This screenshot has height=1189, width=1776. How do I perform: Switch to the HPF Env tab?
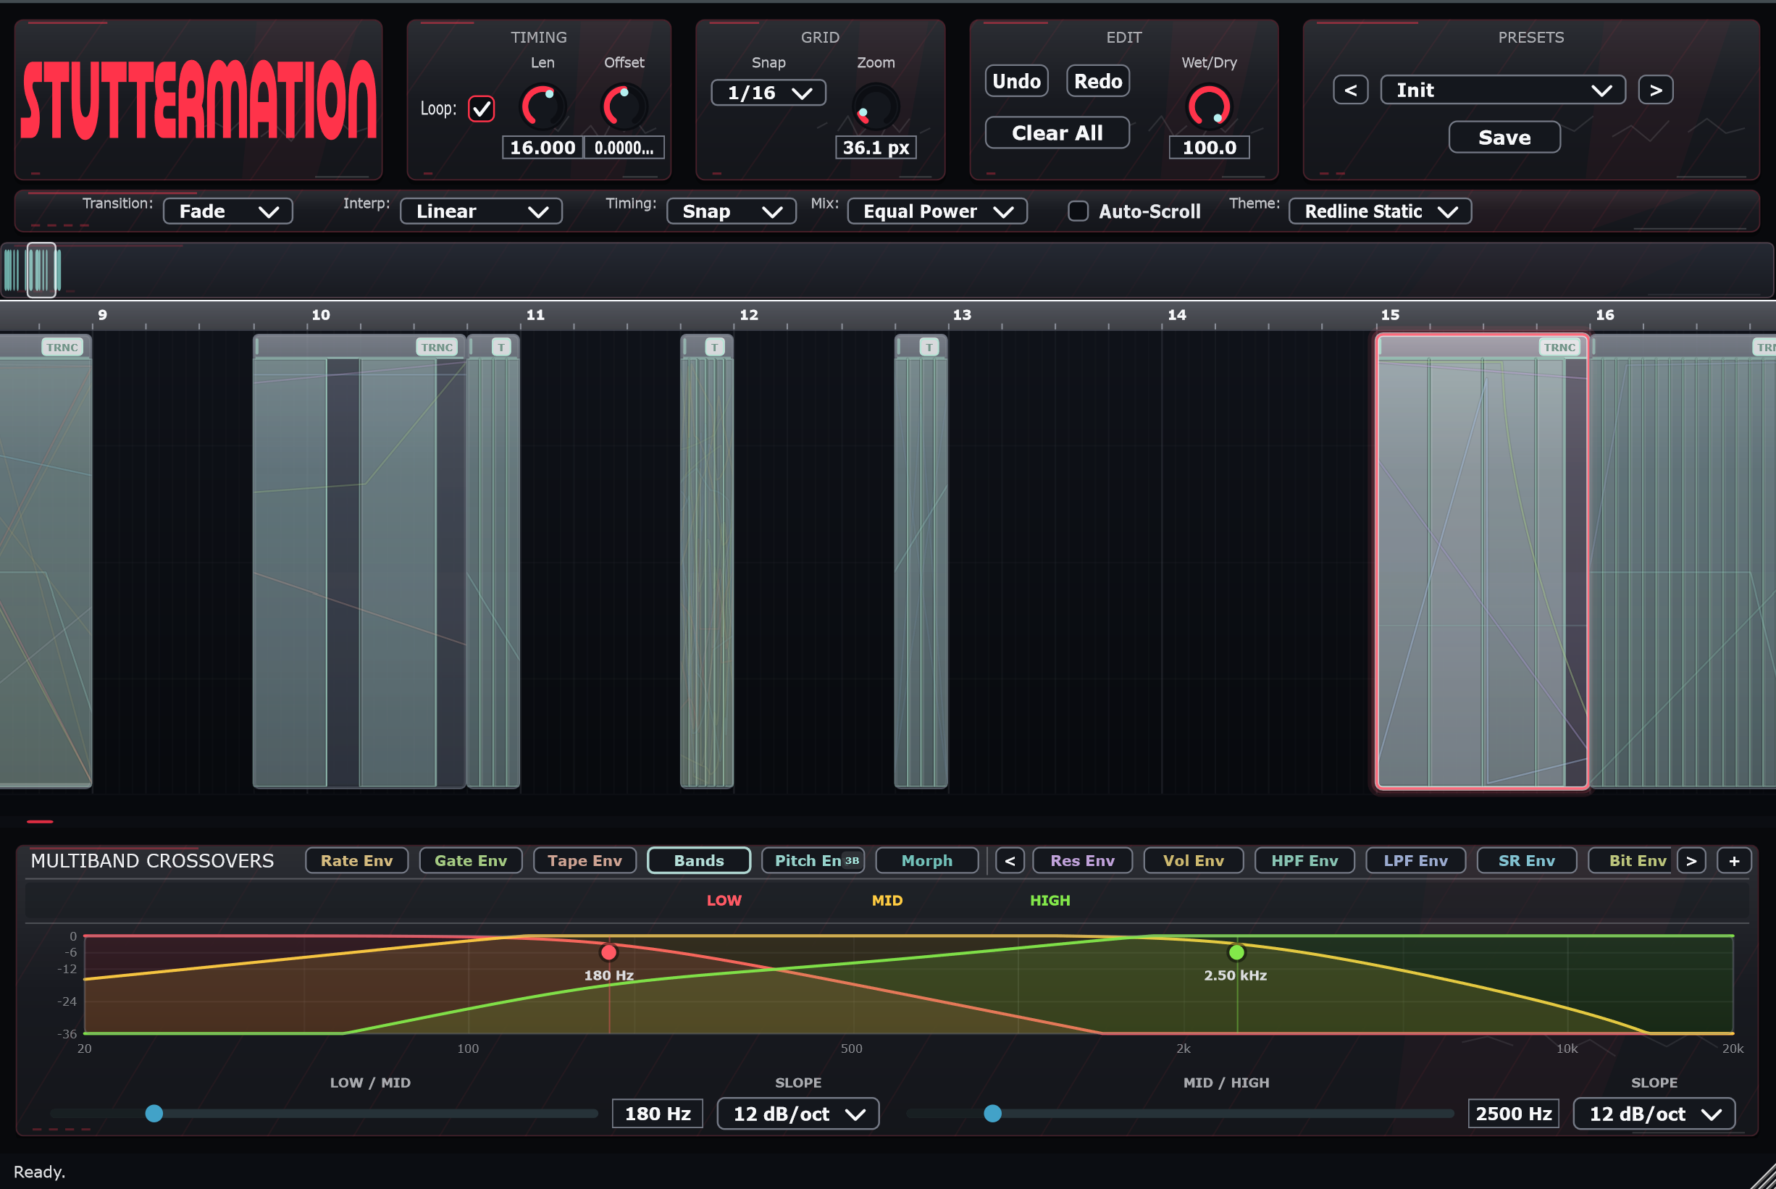[1304, 861]
